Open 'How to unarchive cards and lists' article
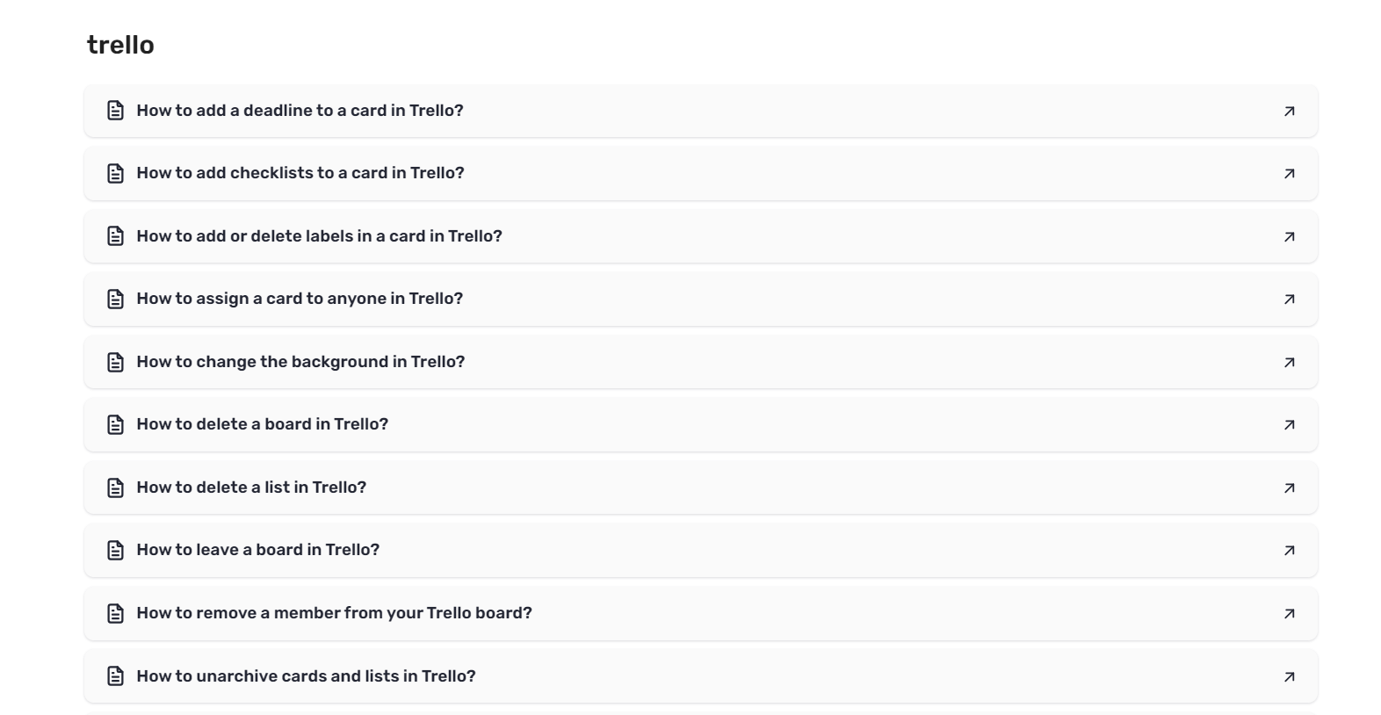The image size is (1381, 715). pyautogui.click(x=700, y=676)
